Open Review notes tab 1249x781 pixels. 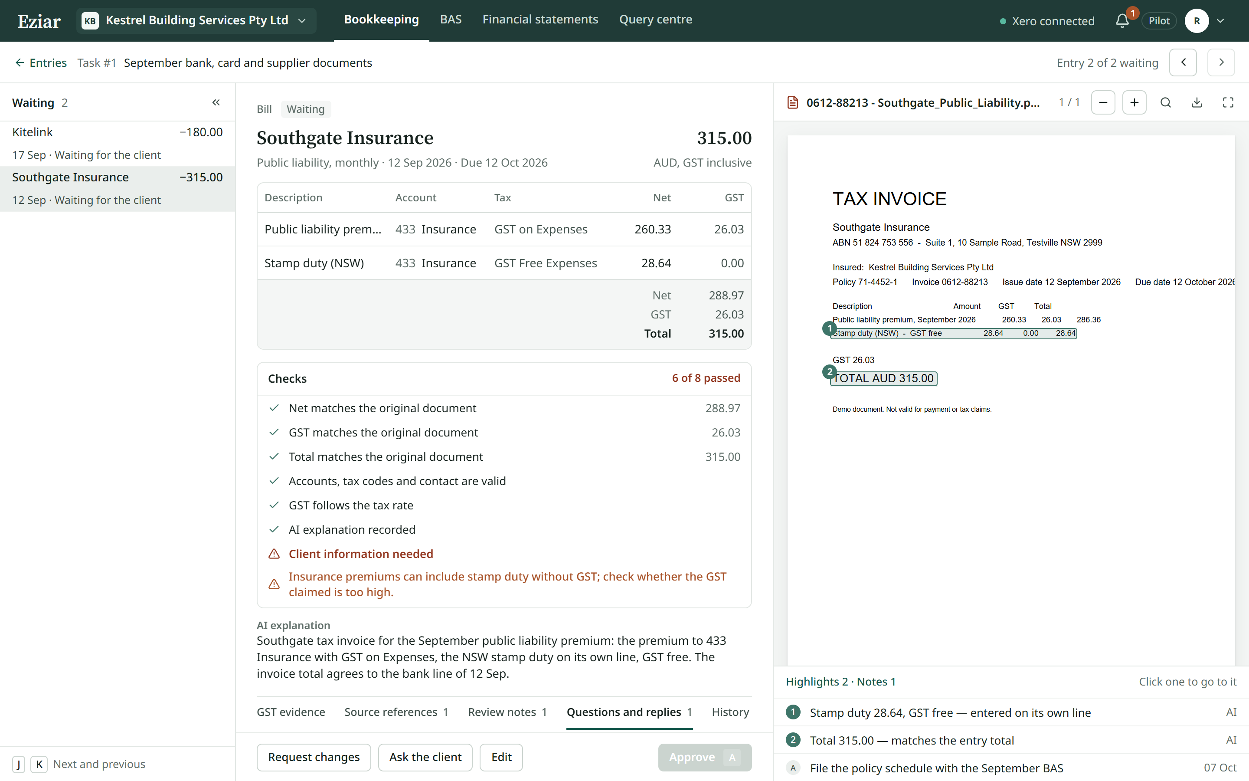click(x=507, y=712)
